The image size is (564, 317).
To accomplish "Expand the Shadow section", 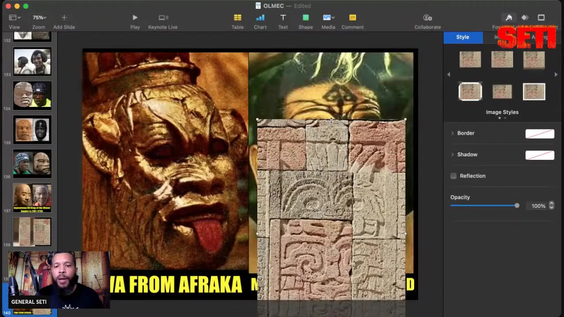I will (x=452, y=155).
